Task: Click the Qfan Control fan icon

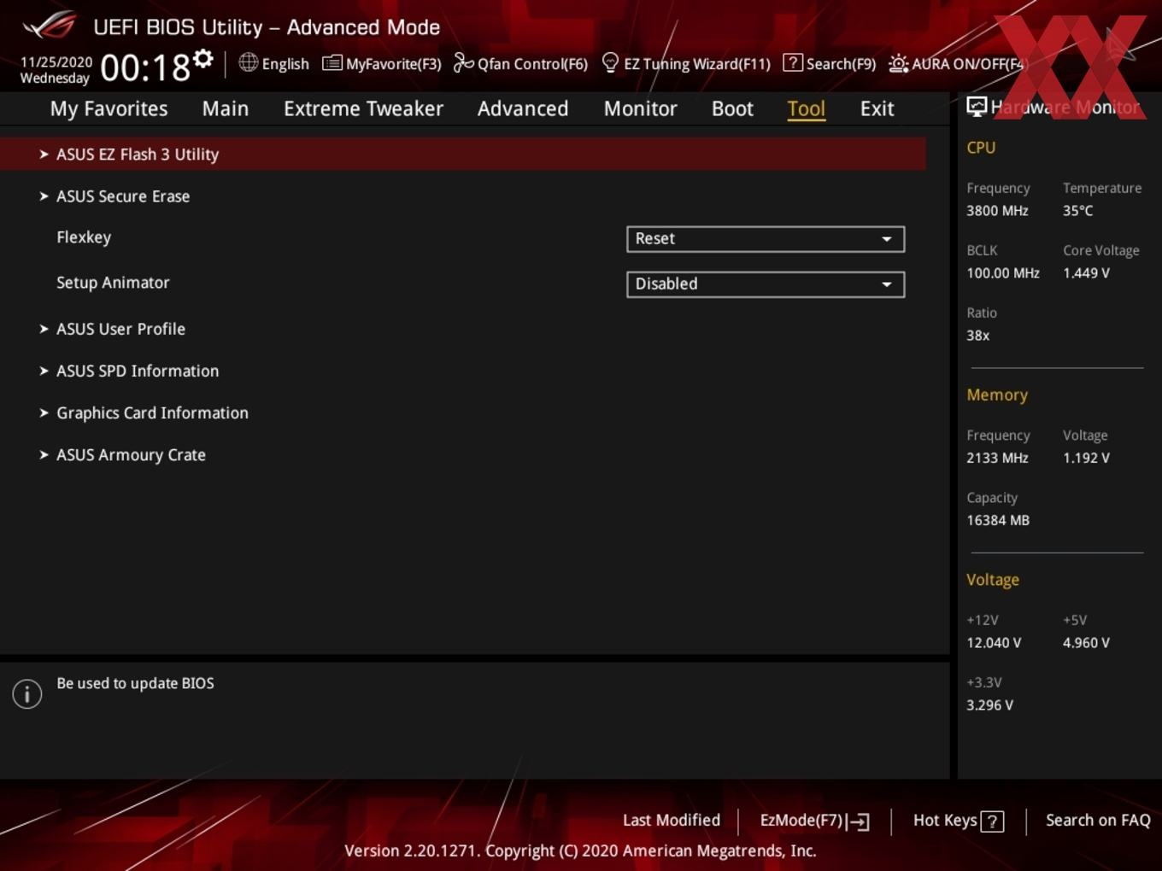Action: [x=463, y=62]
